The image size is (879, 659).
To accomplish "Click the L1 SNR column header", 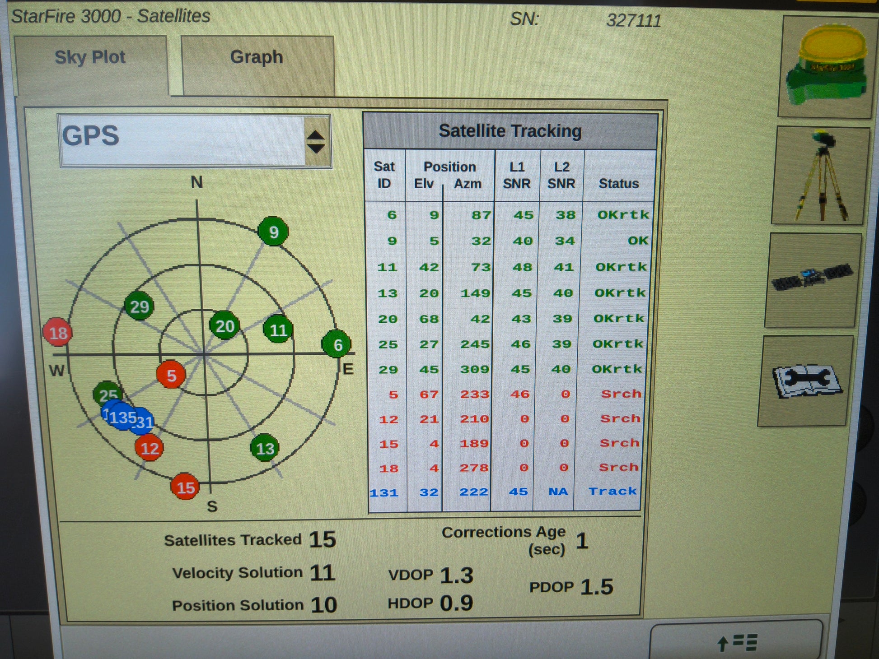I will point(517,175).
